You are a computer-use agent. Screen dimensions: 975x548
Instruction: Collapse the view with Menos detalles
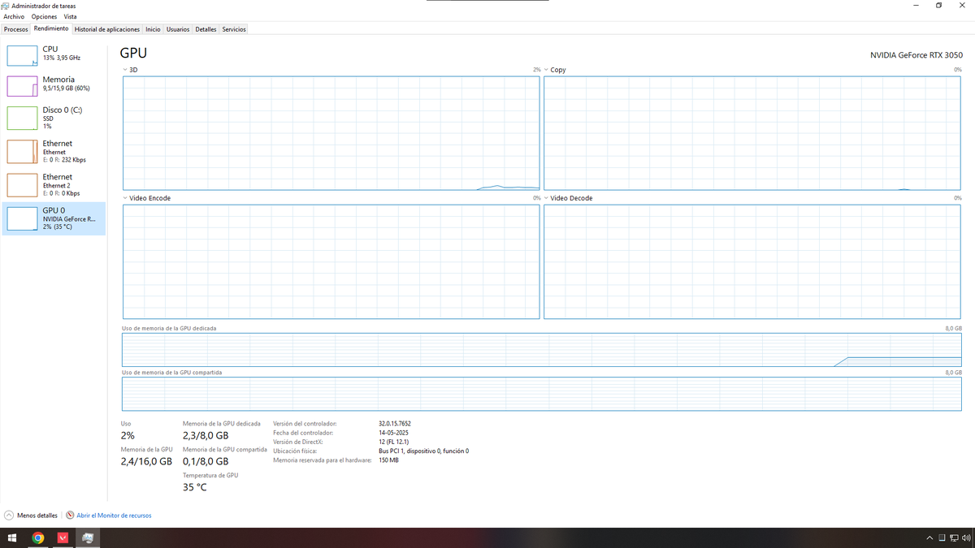(32, 516)
